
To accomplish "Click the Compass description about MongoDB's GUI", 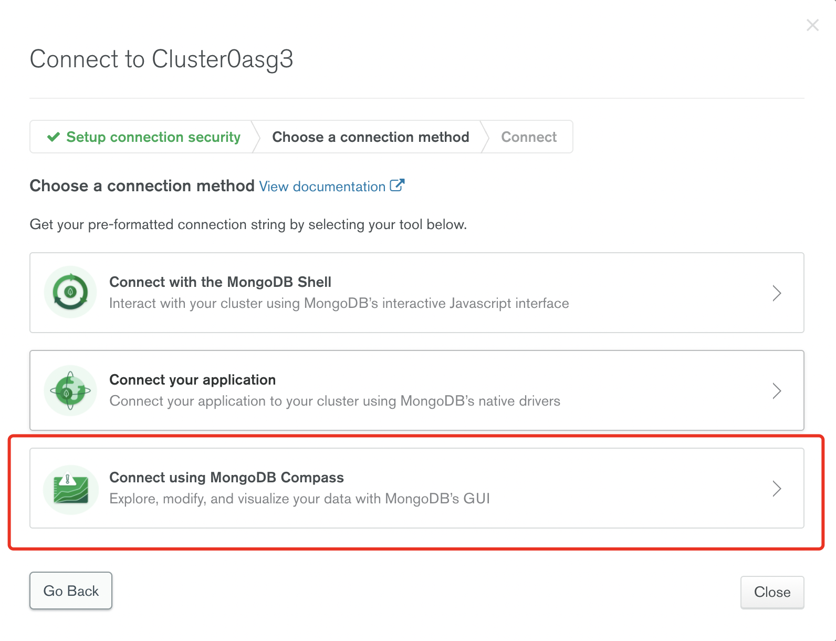I will pos(299,499).
